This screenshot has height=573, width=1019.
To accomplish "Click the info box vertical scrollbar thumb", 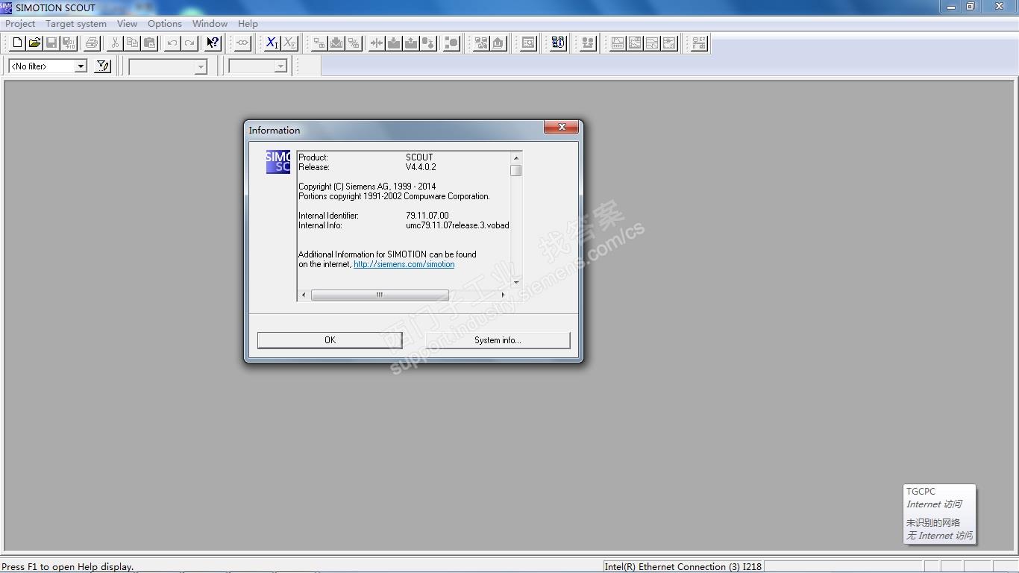I will [515, 170].
